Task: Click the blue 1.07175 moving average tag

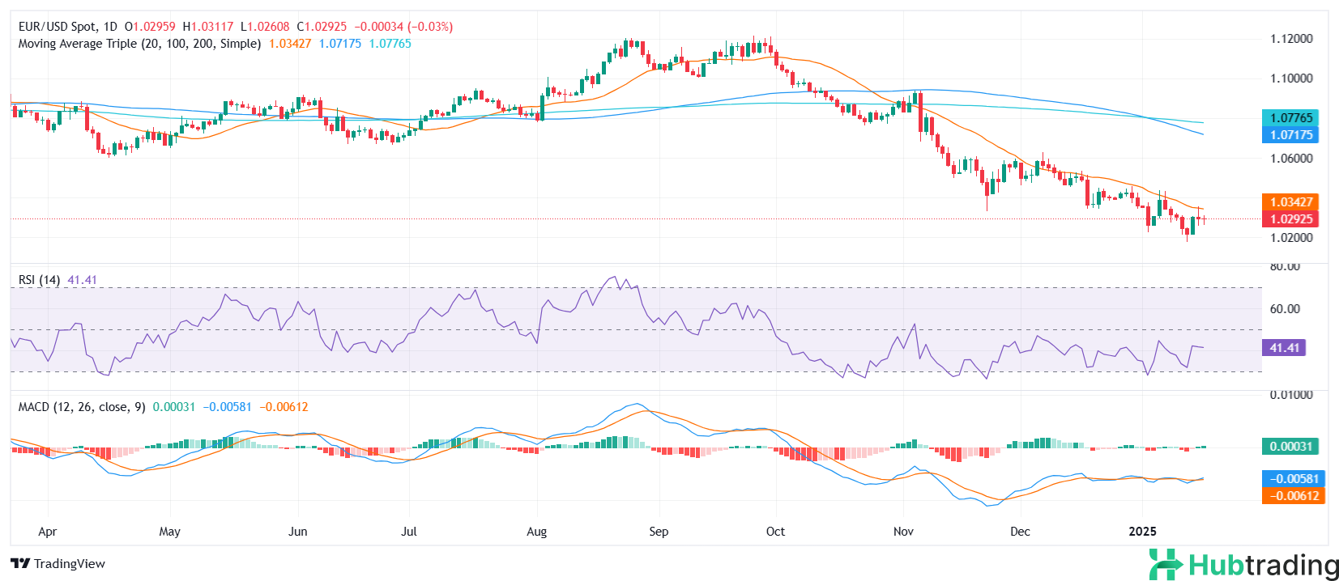Action: [x=1290, y=135]
